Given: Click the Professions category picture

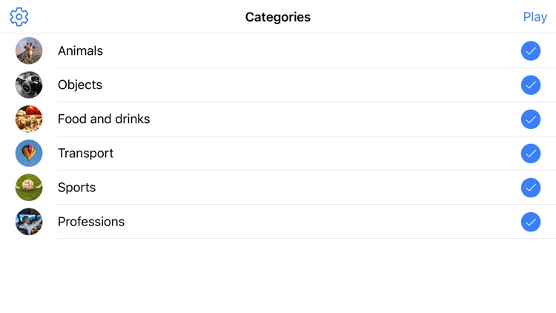Looking at the screenshot, I should [29, 221].
